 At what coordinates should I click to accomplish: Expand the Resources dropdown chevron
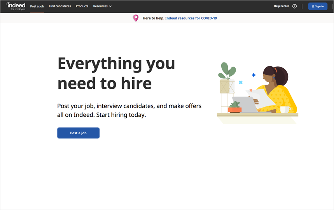(110, 6)
